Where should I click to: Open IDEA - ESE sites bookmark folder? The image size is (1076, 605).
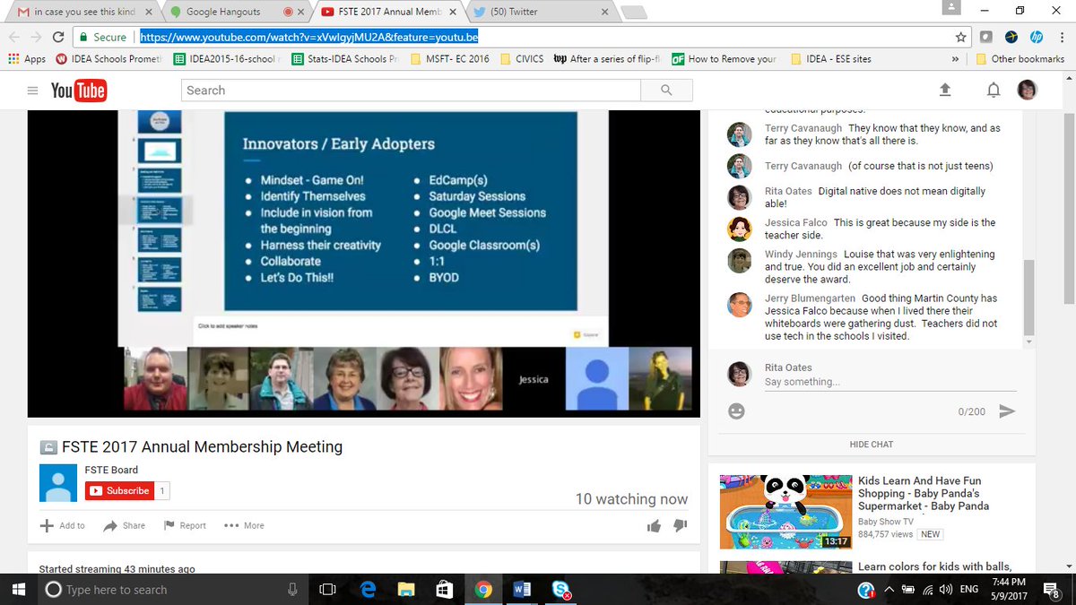(x=830, y=59)
